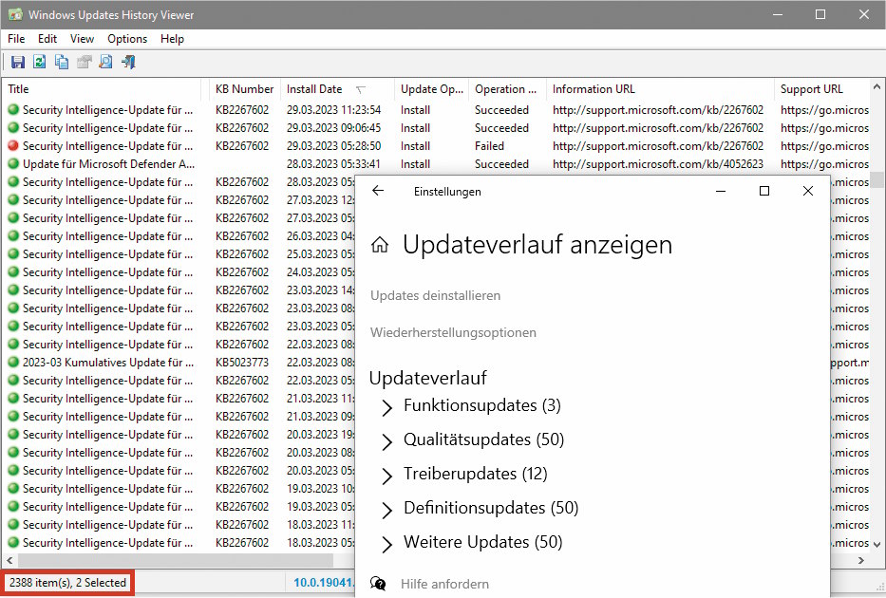Viewport: 886px width, 598px height.
Task: Sort by the Operation ... column header
Action: pyautogui.click(x=506, y=89)
